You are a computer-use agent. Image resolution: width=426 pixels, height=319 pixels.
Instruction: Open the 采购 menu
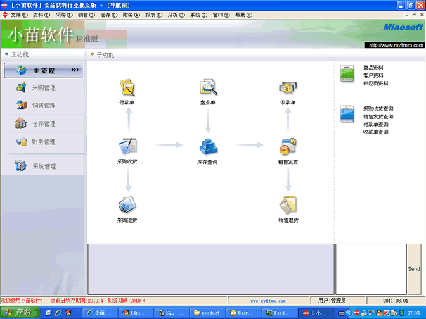click(x=64, y=15)
